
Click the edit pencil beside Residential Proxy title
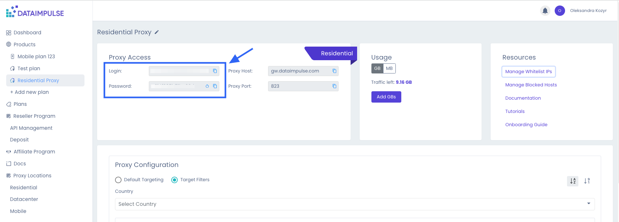tap(157, 32)
